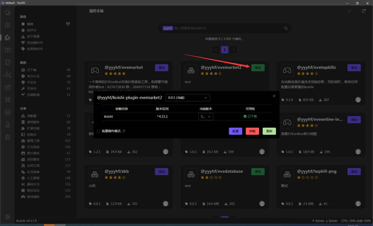Sort plugins by 按下载量

click(x=33, y=36)
